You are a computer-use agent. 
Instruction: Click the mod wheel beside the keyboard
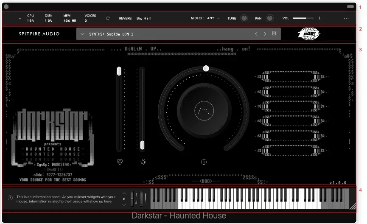(x=142, y=199)
